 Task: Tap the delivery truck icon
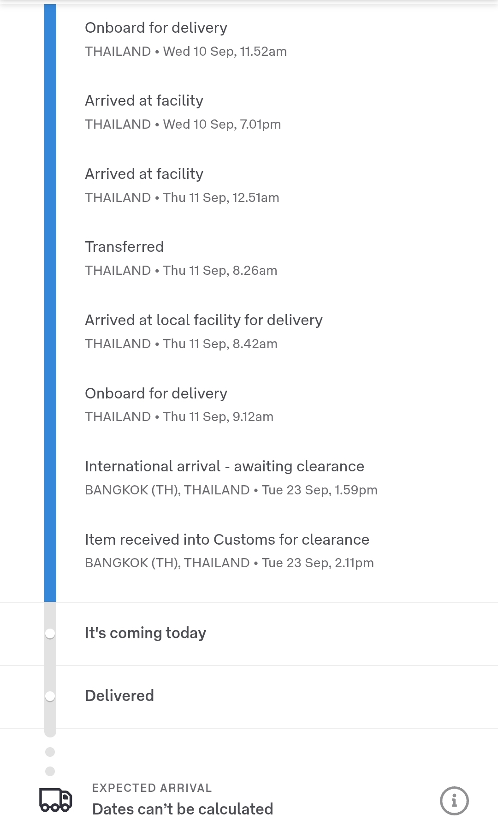(x=56, y=800)
